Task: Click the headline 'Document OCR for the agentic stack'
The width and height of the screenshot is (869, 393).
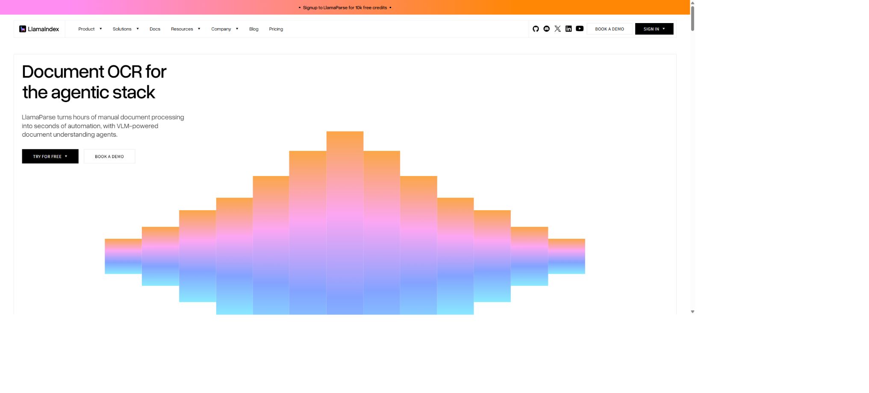Action: pyautogui.click(x=94, y=82)
